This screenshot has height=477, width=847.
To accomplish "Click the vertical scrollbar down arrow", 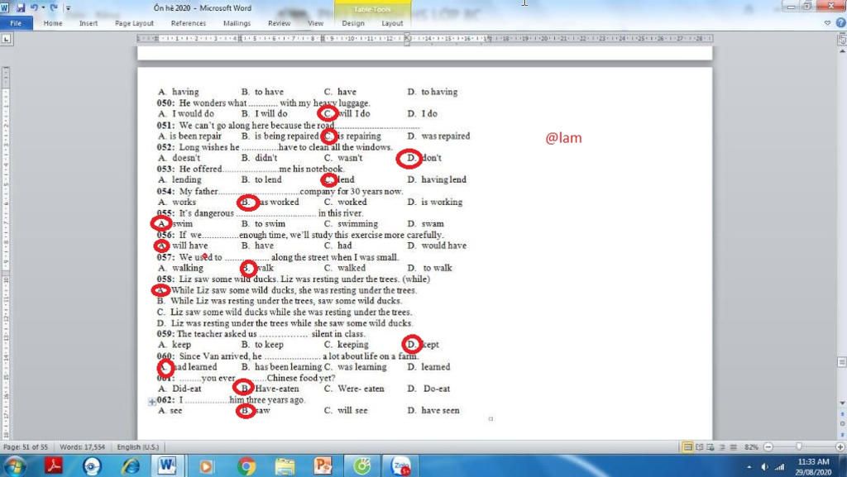I will click(x=841, y=403).
